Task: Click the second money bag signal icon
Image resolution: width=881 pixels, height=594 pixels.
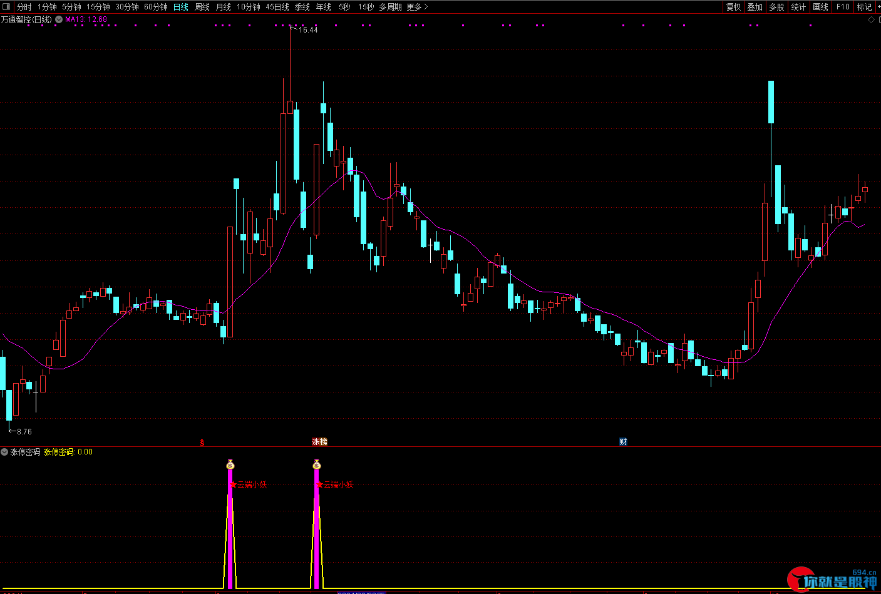Action: tap(317, 464)
